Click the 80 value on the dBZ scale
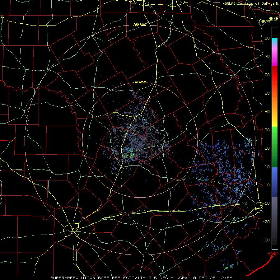This screenshot has width=280, height=280. click(267, 38)
